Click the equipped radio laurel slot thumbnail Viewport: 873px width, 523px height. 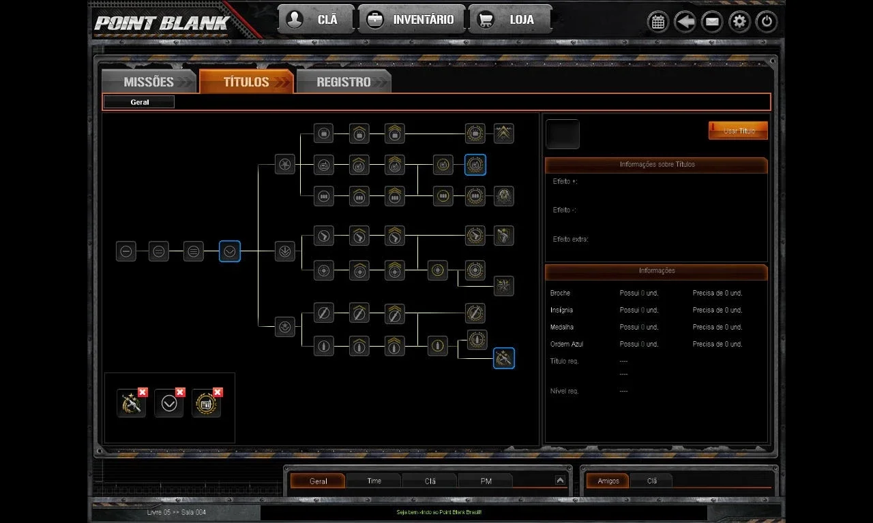(205, 404)
